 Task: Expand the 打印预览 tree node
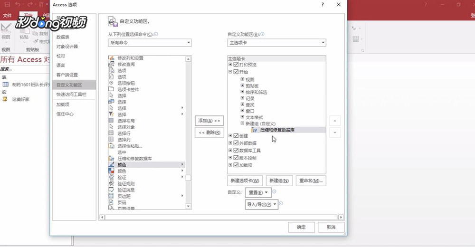pos(230,64)
